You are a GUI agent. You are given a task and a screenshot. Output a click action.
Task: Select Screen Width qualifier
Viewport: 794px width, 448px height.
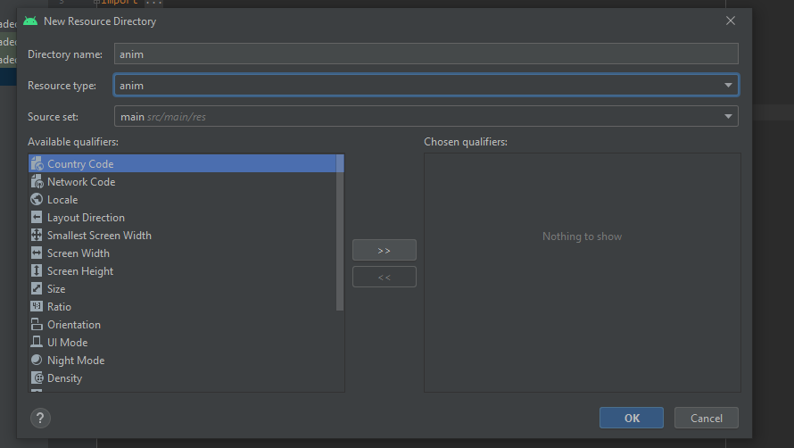point(182,253)
